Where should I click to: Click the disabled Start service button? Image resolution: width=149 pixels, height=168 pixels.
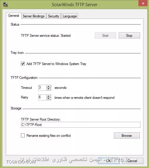105,36
